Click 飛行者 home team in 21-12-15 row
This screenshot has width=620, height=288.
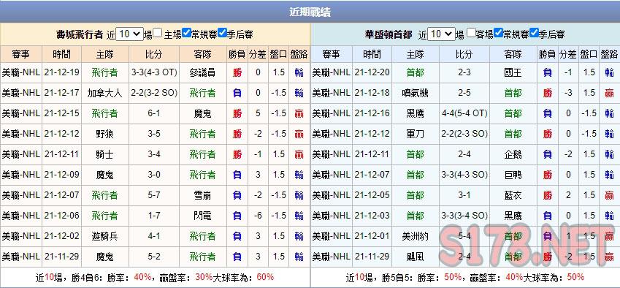tap(104, 113)
